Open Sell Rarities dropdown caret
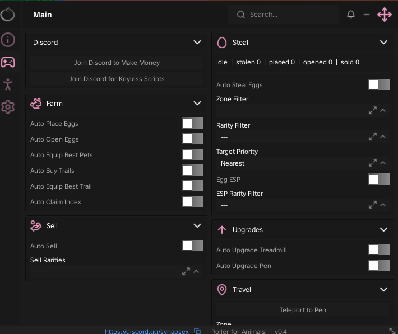The width and height of the screenshot is (398, 334). click(x=196, y=271)
